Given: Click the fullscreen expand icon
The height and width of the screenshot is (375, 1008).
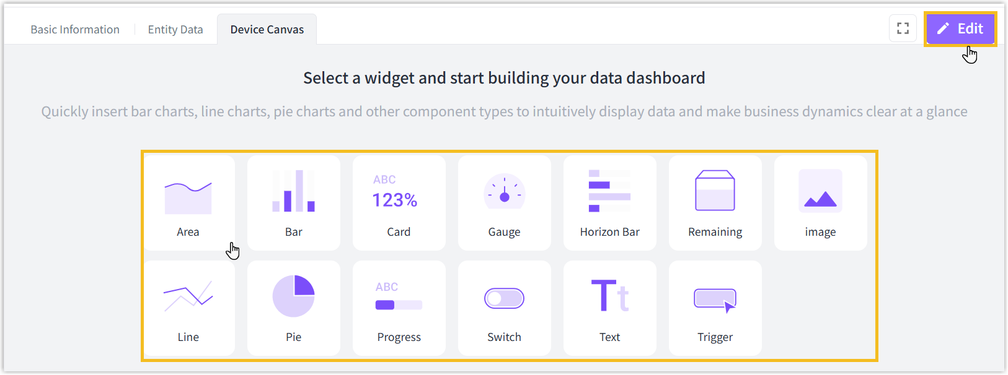Looking at the screenshot, I should coord(903,28).
